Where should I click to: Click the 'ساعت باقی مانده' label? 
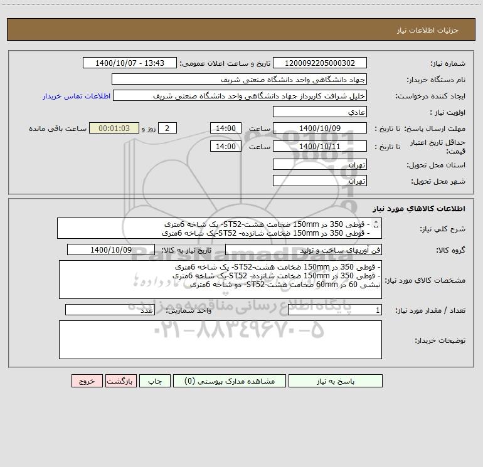click(58, 129)
